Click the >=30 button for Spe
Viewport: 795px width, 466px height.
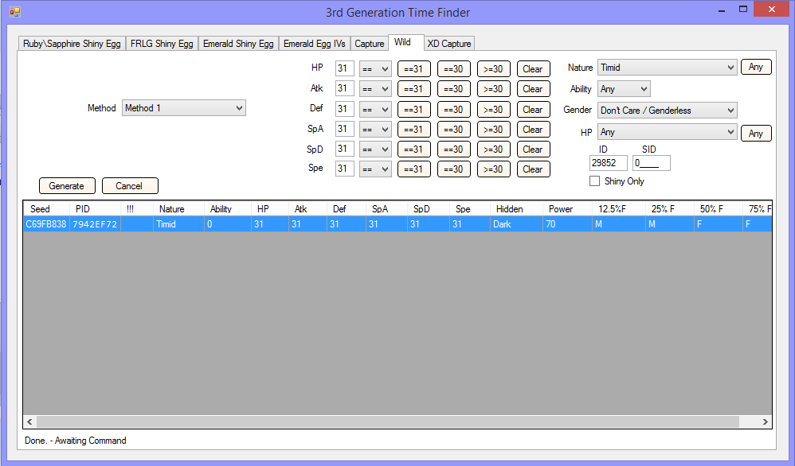click(x=493, y=169)
